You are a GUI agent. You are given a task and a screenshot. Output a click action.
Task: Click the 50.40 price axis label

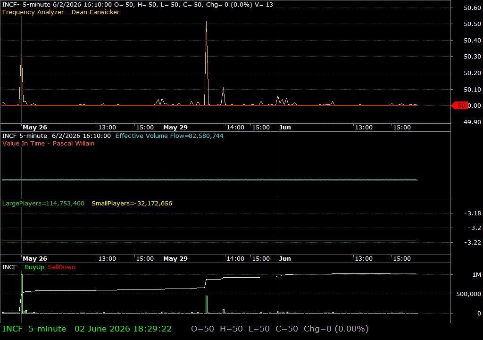(x=472, y=41)
